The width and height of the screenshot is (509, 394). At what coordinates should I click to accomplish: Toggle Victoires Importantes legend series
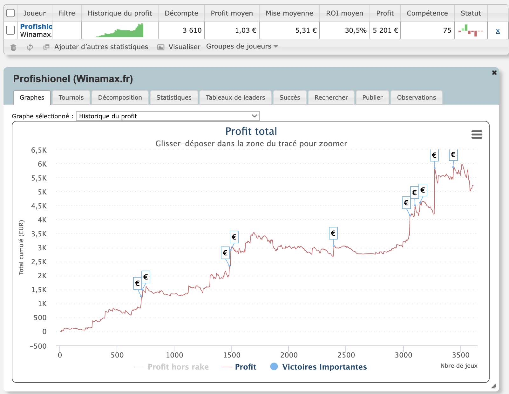click(x=319, y=367)
